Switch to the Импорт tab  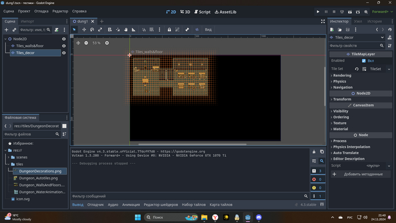(27, 22)
